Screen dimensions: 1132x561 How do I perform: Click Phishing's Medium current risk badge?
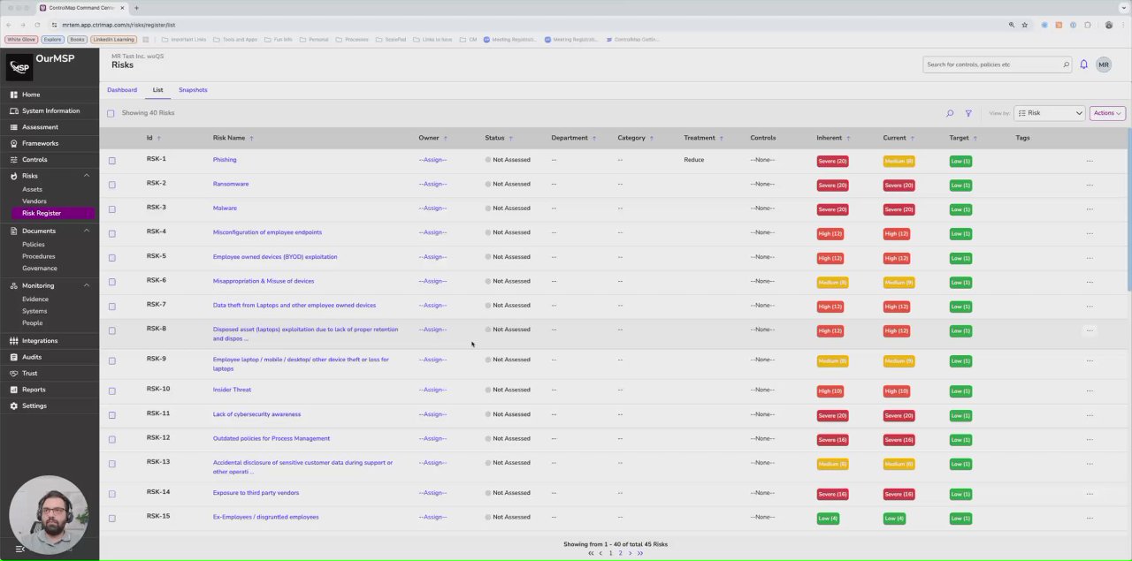[899, 161]
